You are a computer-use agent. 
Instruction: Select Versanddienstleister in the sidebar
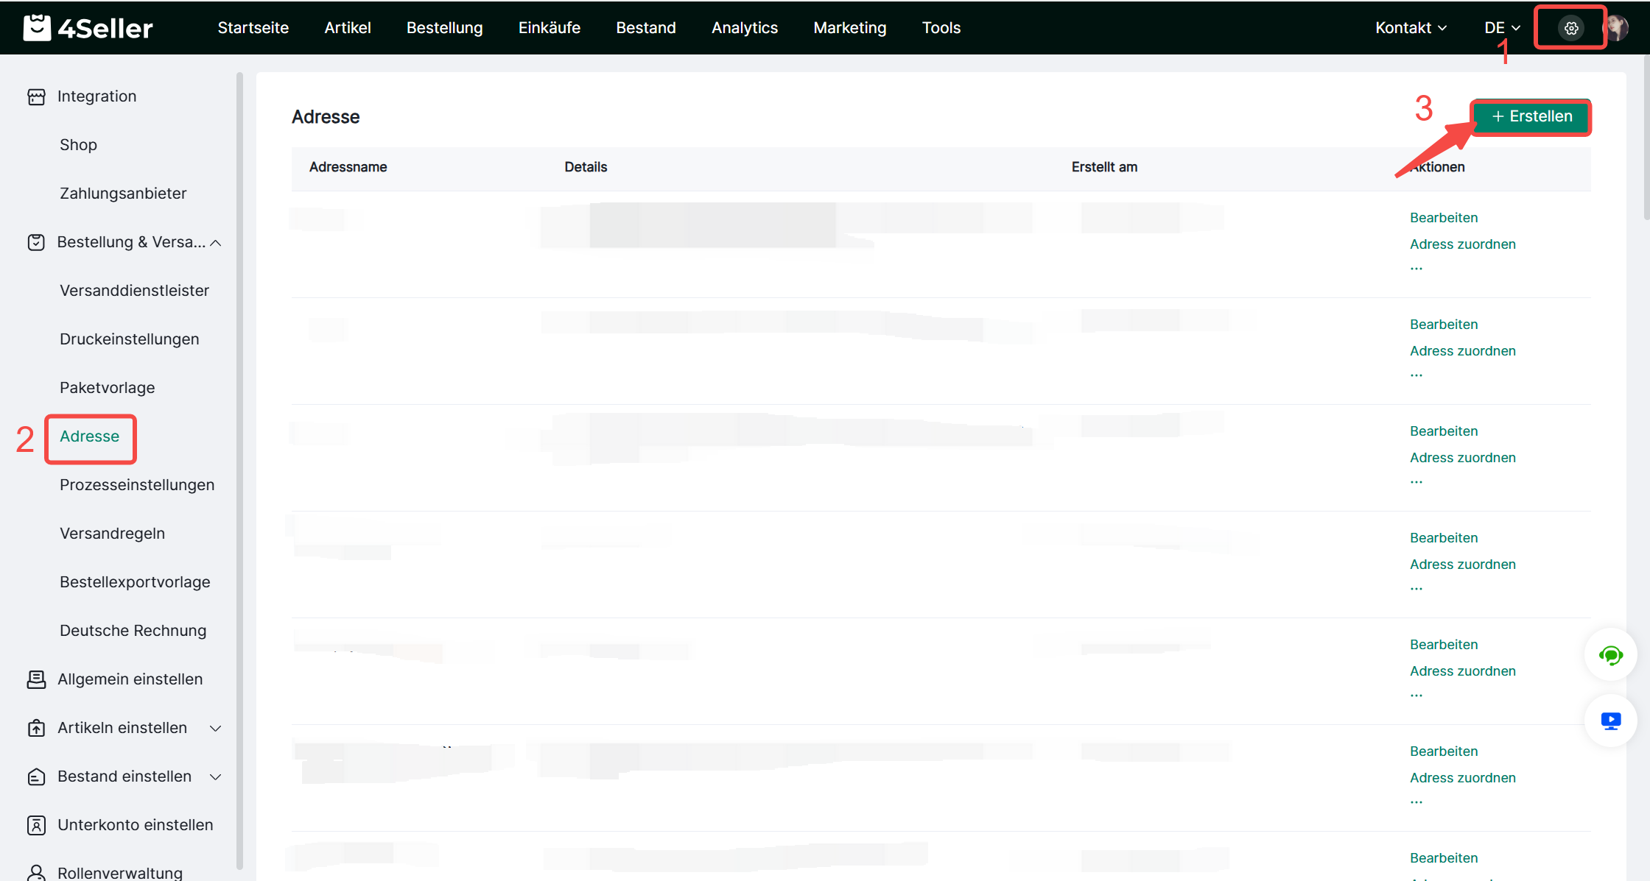tap(134, 291)
